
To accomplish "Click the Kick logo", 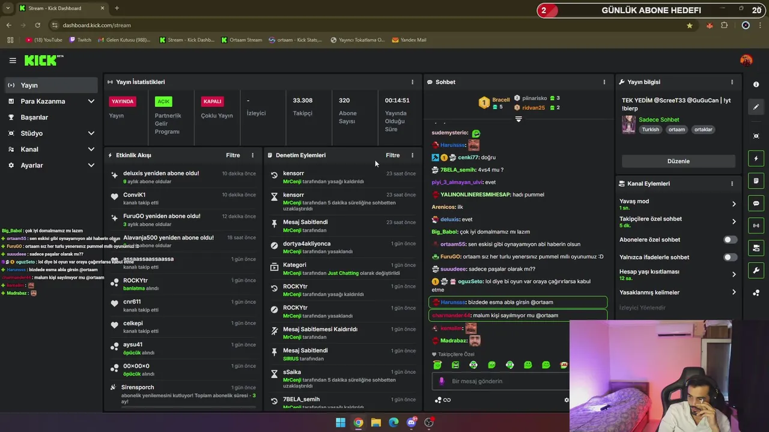I will [43, 60].
